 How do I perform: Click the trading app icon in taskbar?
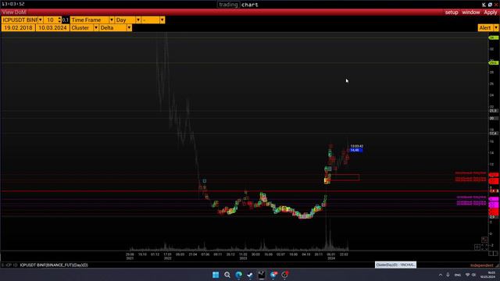[262, 275]
